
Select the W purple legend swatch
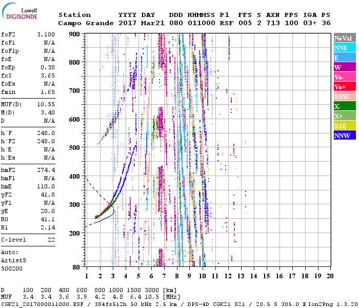click(345, 67)
